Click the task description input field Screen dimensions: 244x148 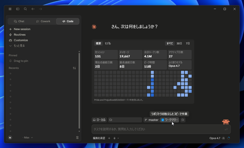[x=161, y=129]
